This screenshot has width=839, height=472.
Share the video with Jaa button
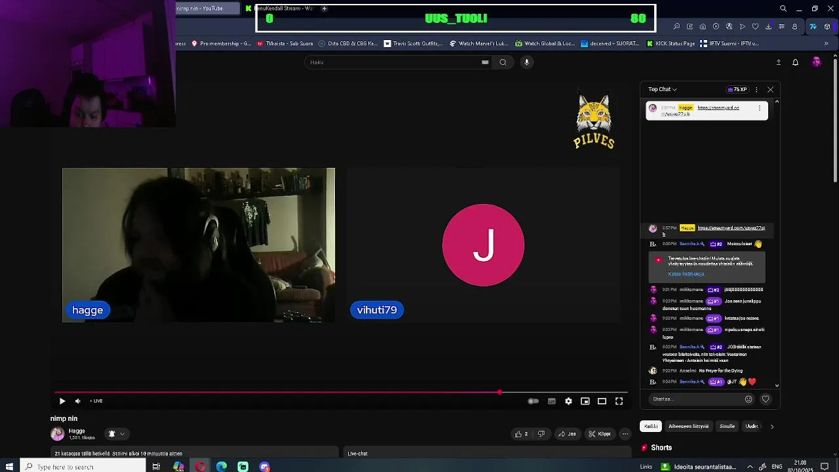567,434
